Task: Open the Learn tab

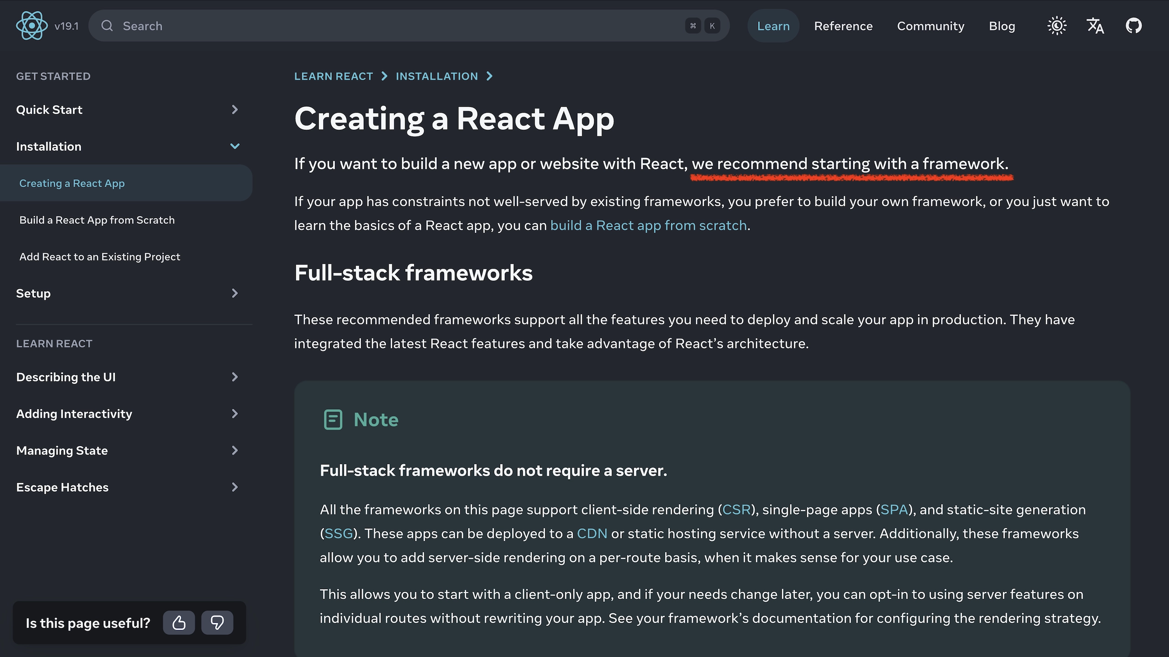Action: coord(773,26)
